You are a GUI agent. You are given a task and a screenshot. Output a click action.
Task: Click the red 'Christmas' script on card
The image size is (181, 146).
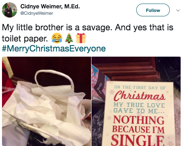pos(139,96)
